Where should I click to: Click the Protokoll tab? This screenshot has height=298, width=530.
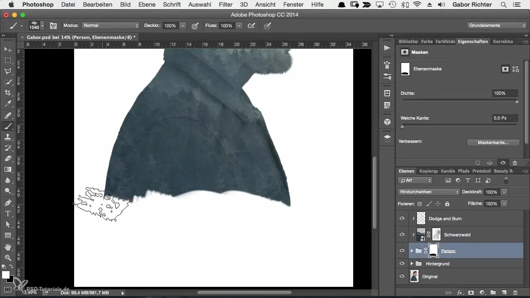pyautogui.click(x=482, y=171)
